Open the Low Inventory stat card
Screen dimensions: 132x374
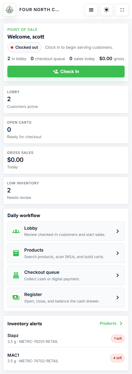pyautogui.click(x=66, y=191)
